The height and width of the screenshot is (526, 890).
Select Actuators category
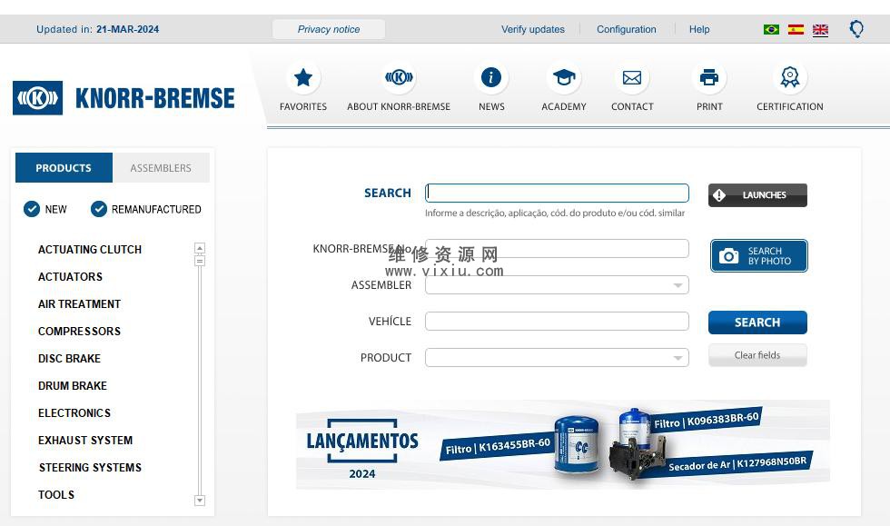(x=71, y=277)
